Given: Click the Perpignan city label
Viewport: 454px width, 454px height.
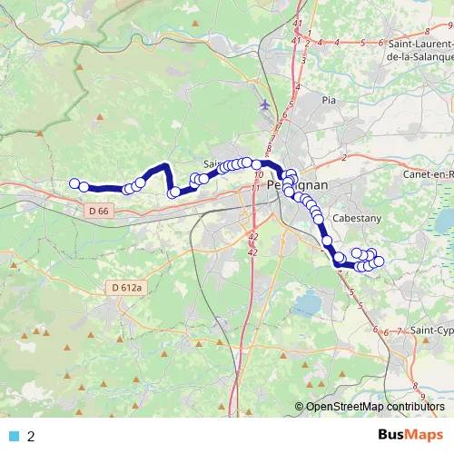Looking at the screenshot, I should click(x=297, y=185).
